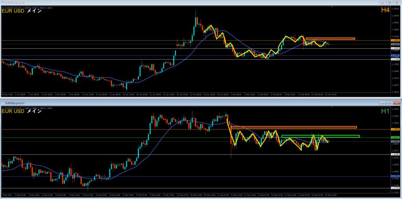Expand one-click trading arrow in H1 chart
This screenshot has width=402, height=199.
click(3, 108)
